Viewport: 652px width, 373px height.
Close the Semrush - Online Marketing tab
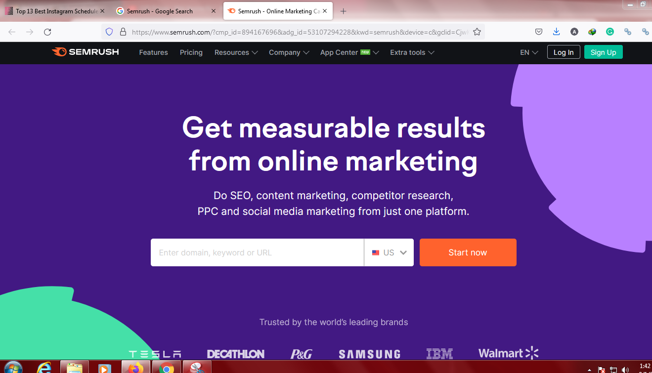pos(325,11)
